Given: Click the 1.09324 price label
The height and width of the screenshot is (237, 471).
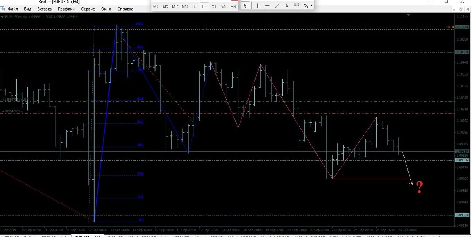Looking at the screenshot, I should click(462, 215).
